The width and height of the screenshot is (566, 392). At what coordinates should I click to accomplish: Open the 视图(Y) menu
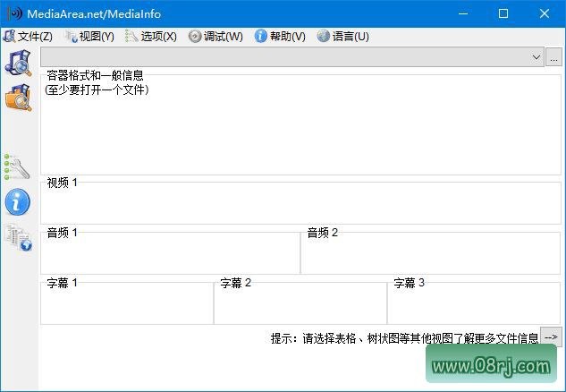coord(89,36)
